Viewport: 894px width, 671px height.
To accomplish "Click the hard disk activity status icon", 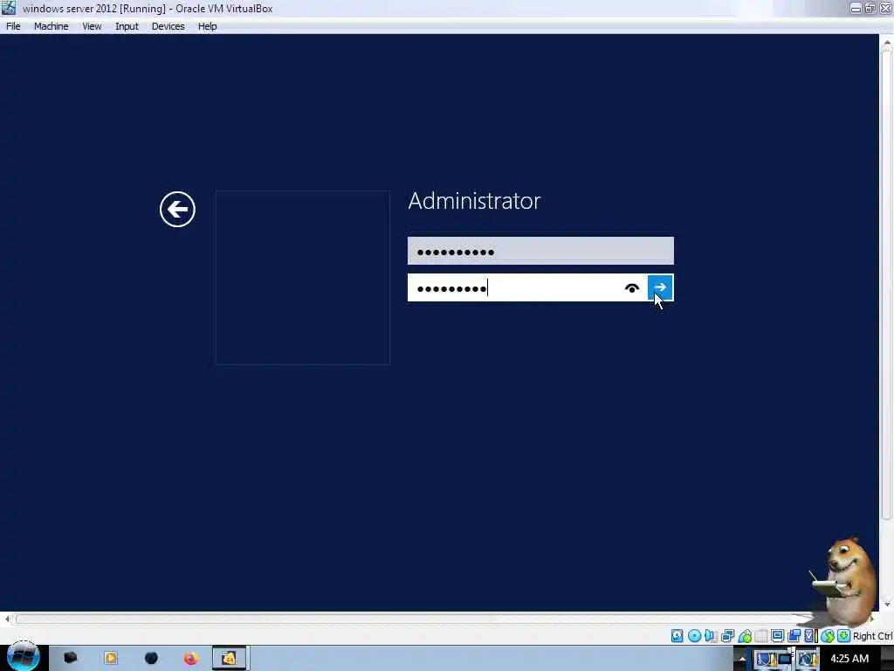I will [x=677, y=636].
